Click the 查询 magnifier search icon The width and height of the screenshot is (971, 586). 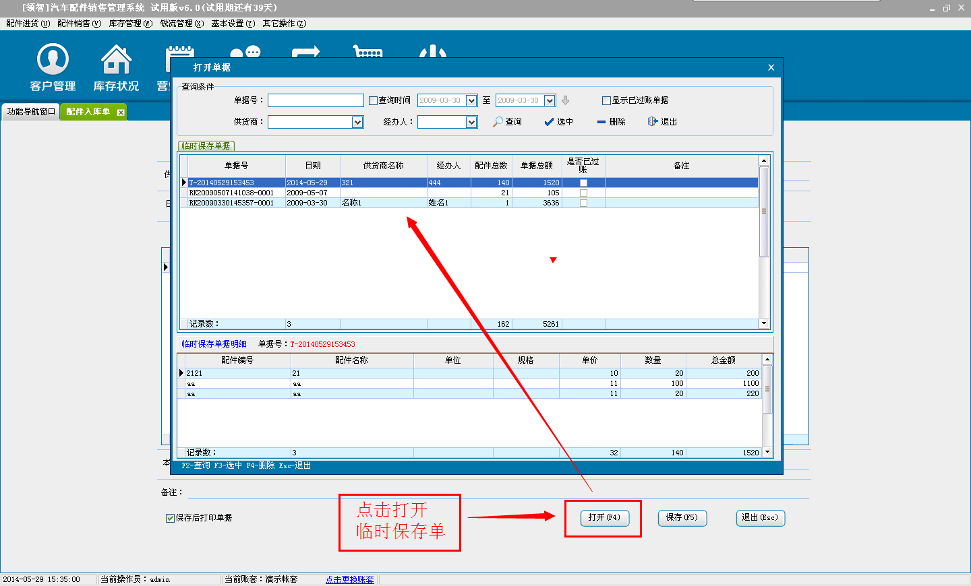498,122
